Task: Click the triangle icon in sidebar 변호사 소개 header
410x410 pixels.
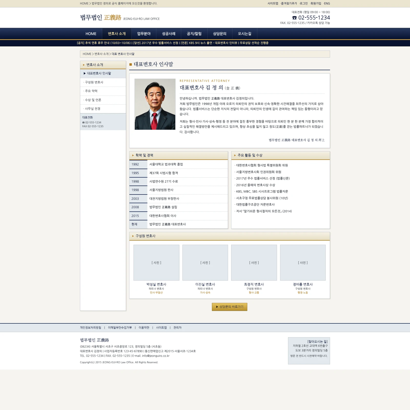Action: coord(84,65)
